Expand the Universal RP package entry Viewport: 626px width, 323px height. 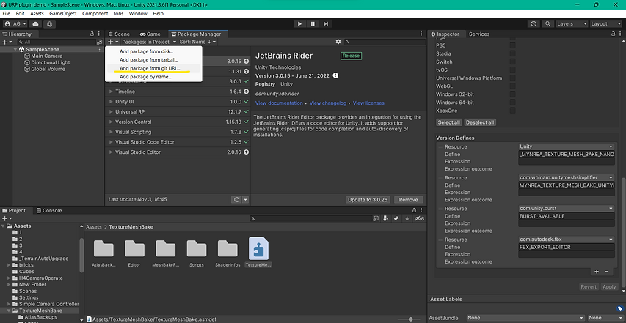pyautogui.click(x=111, y=112)
